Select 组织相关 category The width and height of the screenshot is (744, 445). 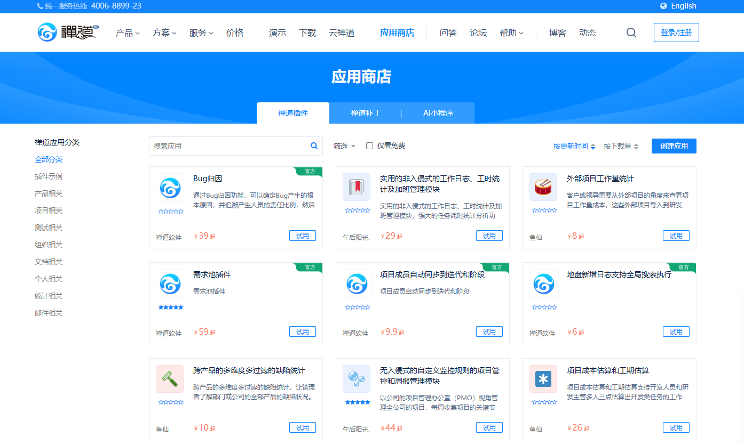click(49, 245)
